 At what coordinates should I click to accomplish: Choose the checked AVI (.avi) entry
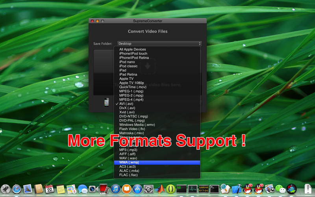[157, 104]
